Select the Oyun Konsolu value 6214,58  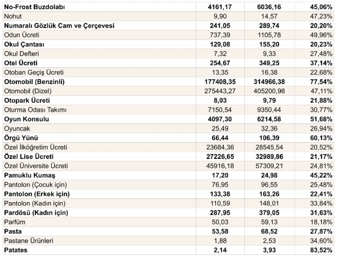point(269,120)
